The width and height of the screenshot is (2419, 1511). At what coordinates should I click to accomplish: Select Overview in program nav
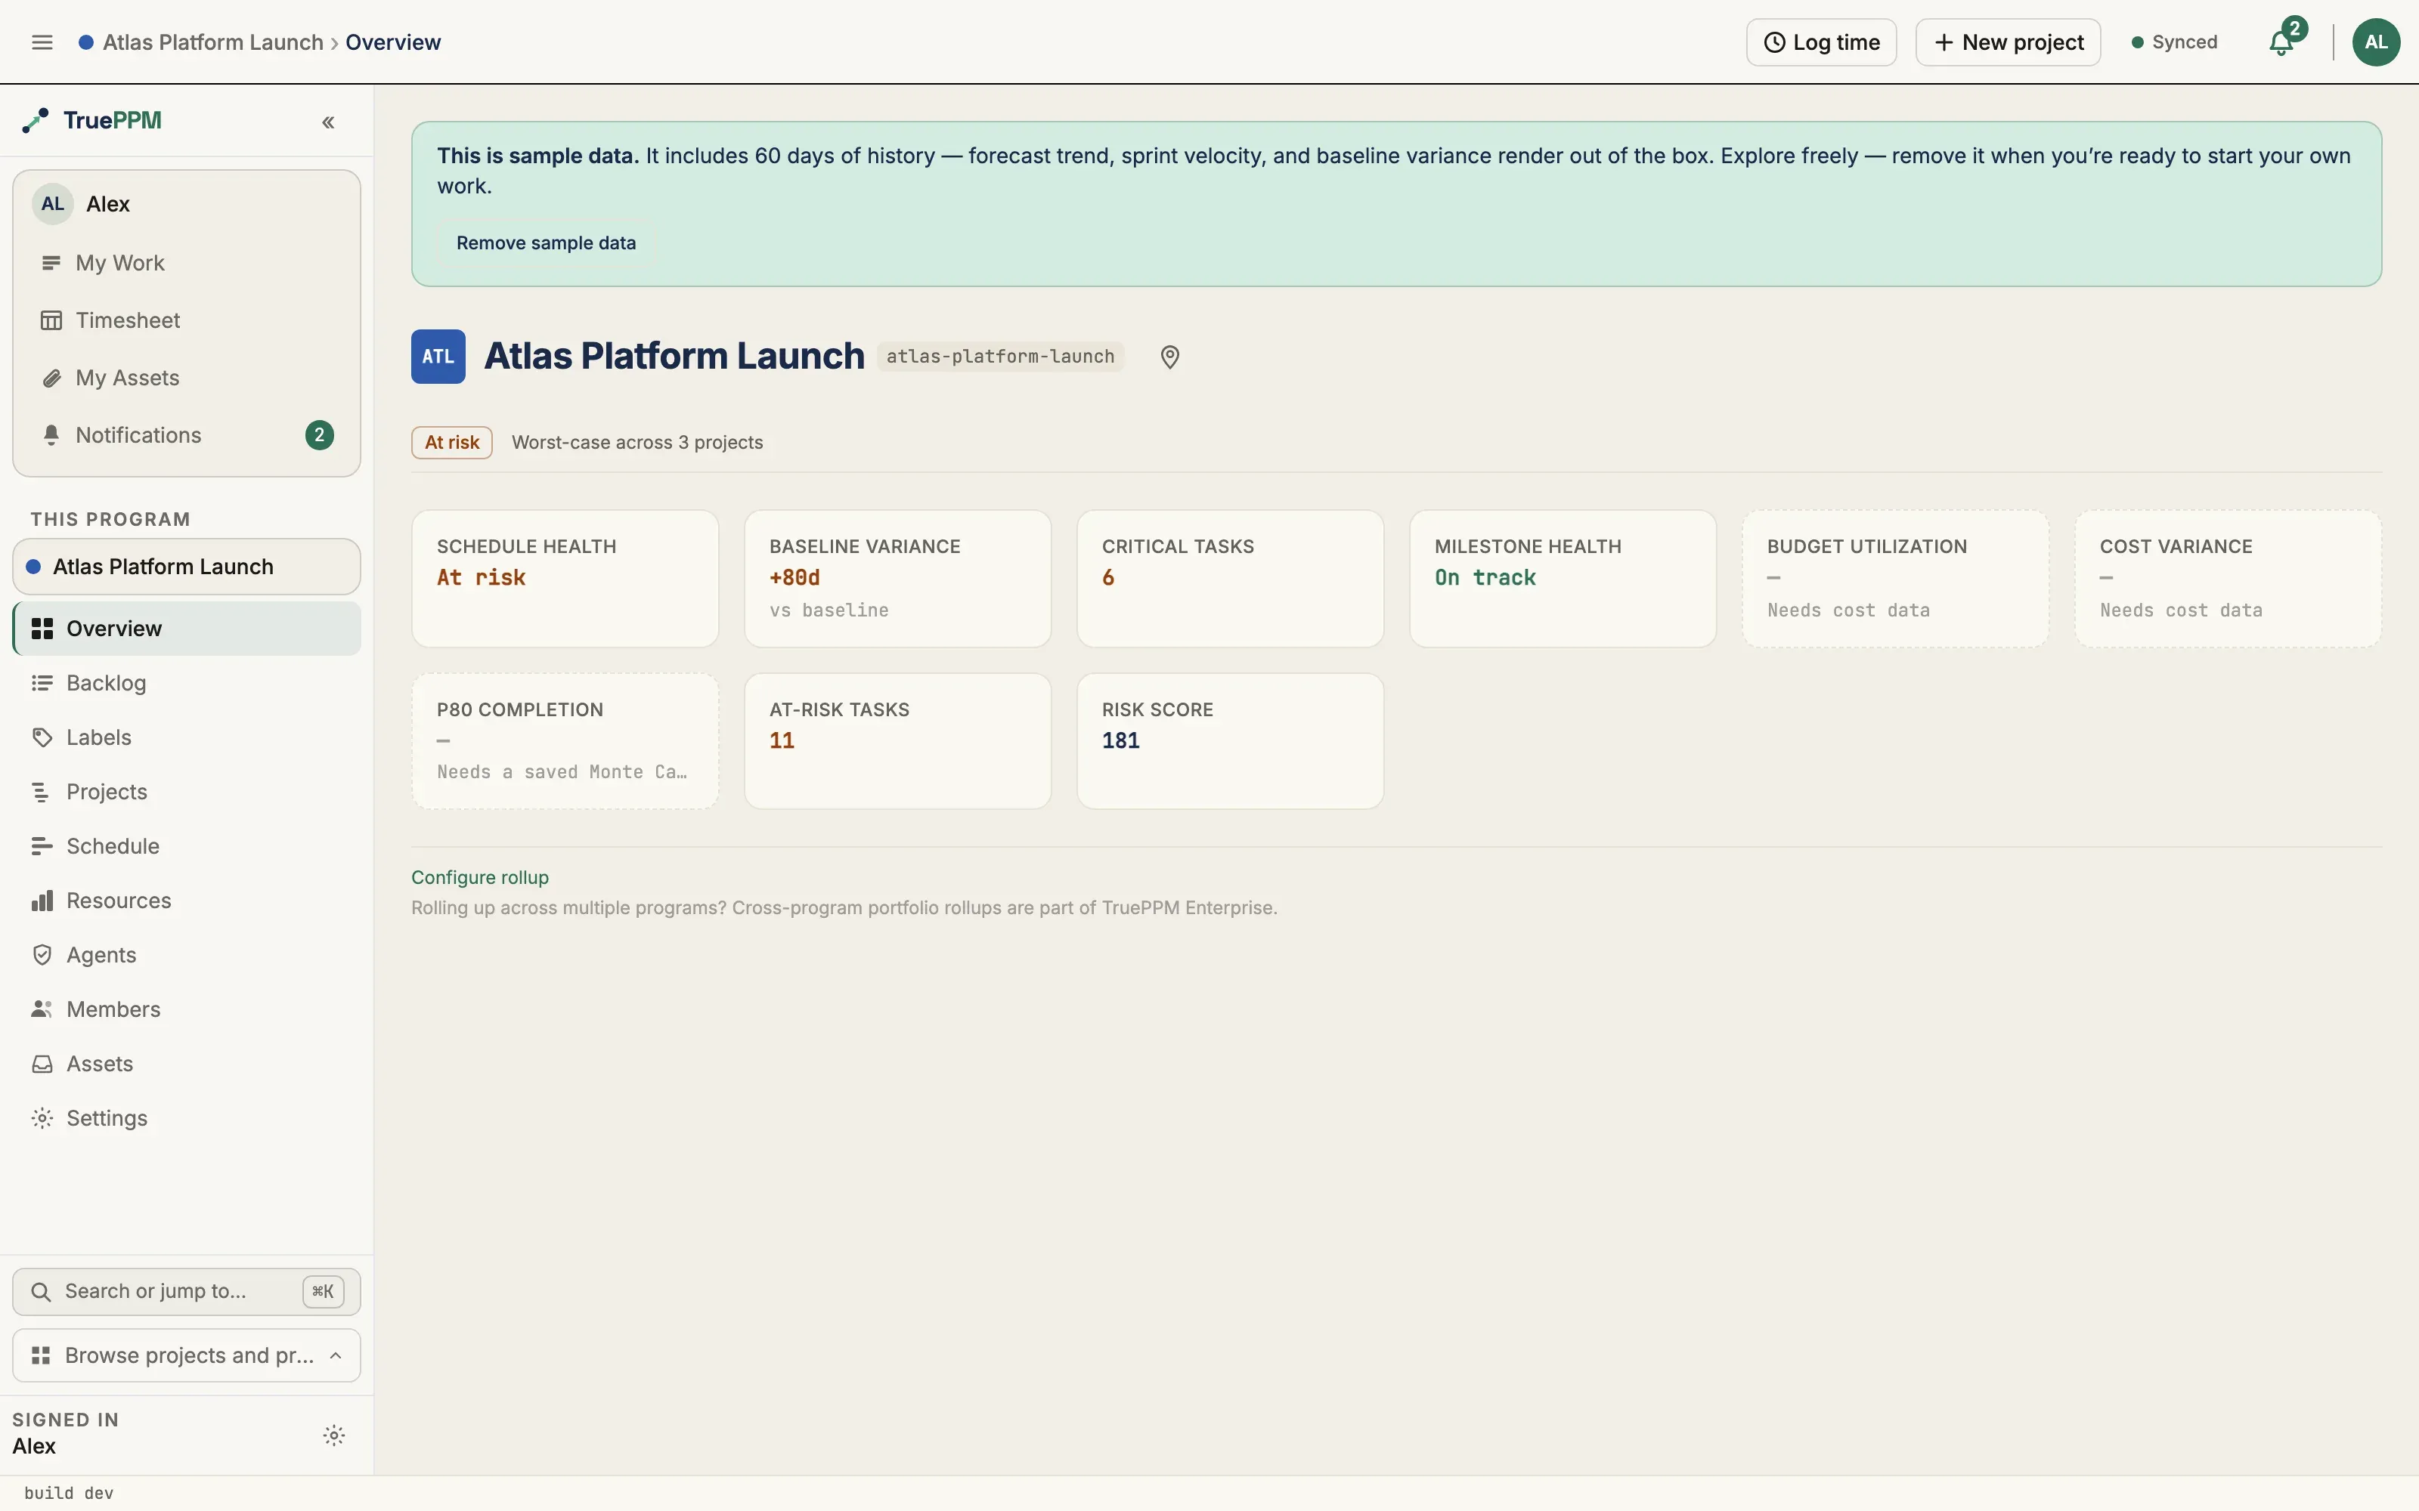[187, 629]
